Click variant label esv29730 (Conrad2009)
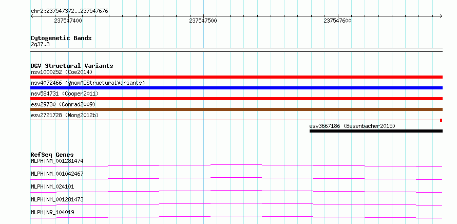Screen dimensions: 457x224 coord(63,104)
